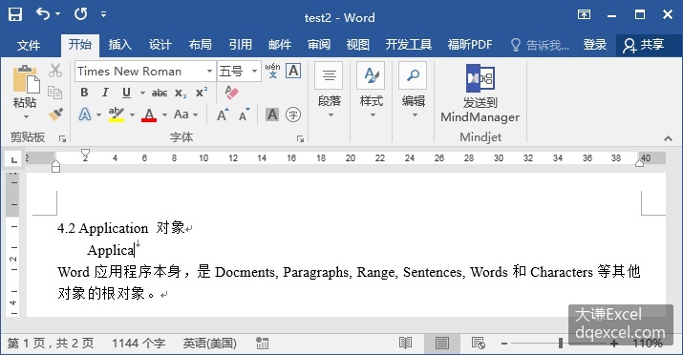Viewport: 683px width, 355px height.
Task: Switch to the 开发工具 tab
Action: tap(408, 44)
